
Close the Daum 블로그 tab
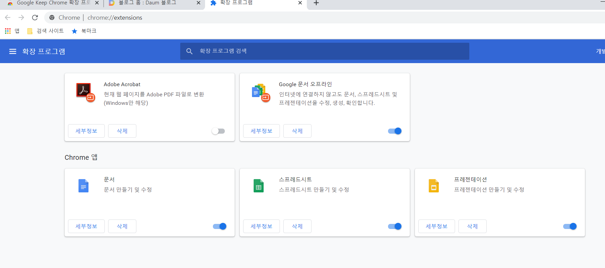[x=199, y=3]
